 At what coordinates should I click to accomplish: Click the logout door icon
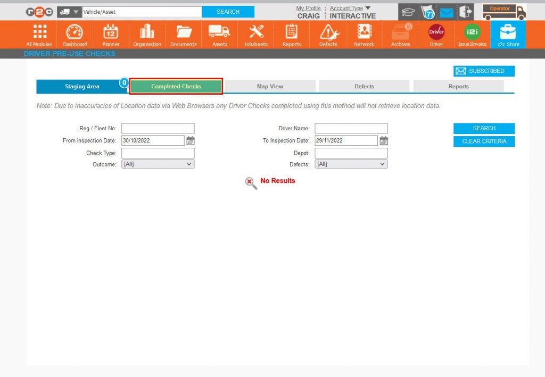(465, 11)
